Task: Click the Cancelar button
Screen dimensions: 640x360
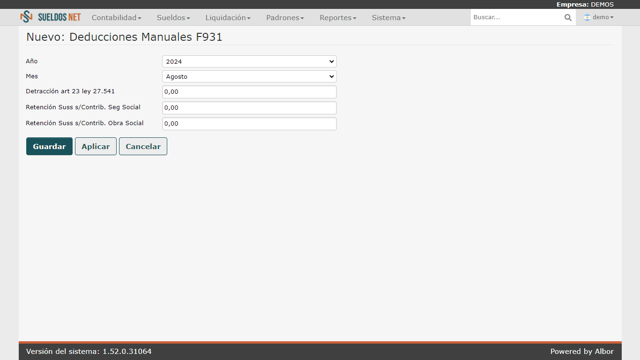Action: click(143, 146)
